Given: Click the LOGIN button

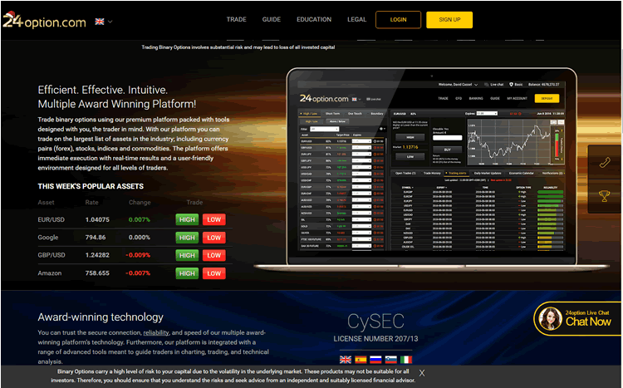Looking at the screenshot, I should click(x=398, y=20).
